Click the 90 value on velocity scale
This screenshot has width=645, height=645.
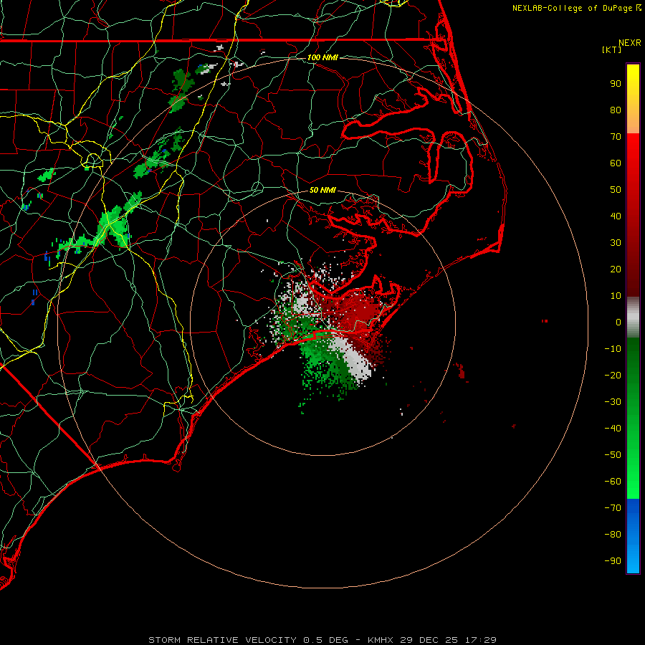[616, 84]
